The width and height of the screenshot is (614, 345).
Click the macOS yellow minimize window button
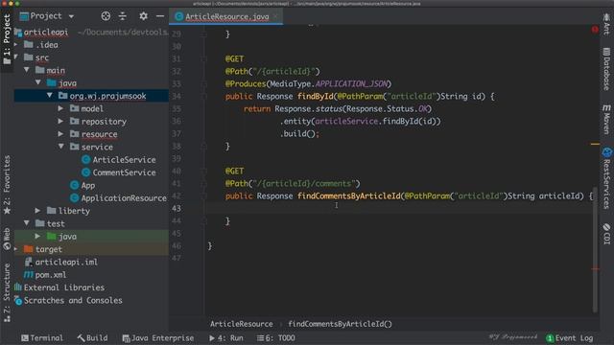11,3
